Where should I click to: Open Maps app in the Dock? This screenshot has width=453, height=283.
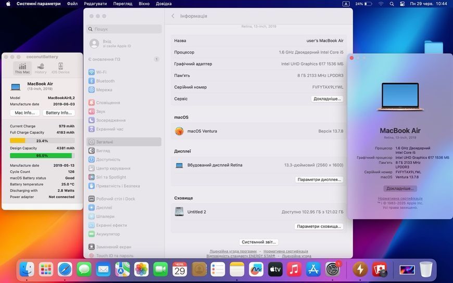[122, 269]
